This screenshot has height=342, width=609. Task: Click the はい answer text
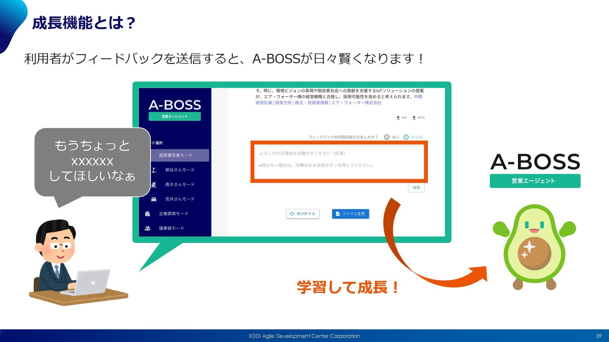coord(396,137)
